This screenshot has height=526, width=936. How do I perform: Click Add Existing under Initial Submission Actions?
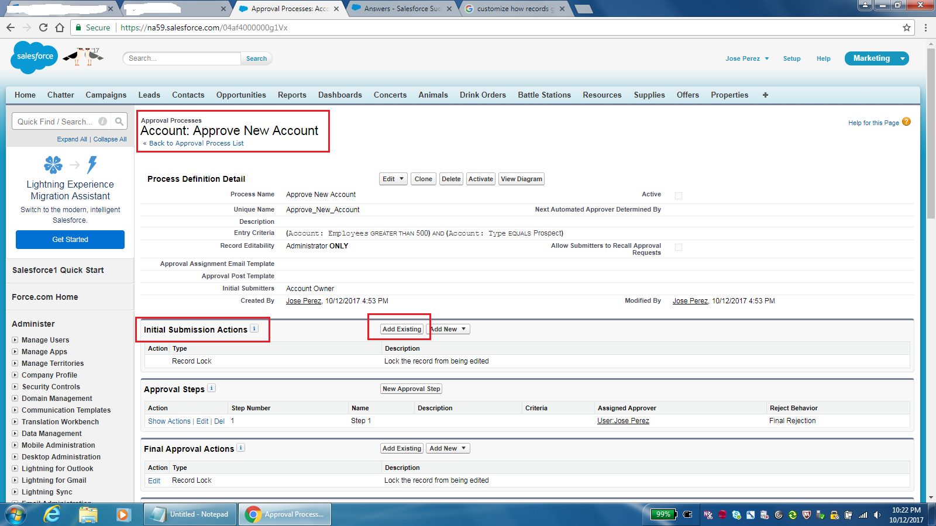[402, 329]
